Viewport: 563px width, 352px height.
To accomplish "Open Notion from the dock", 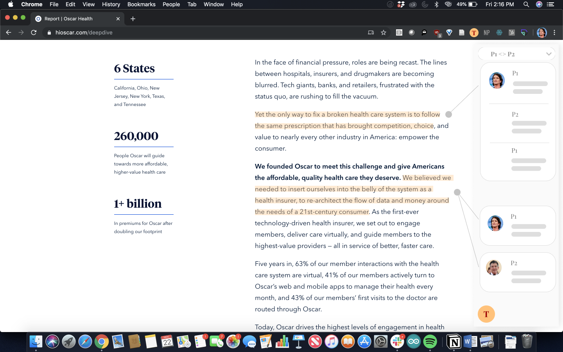I will 454,342.
